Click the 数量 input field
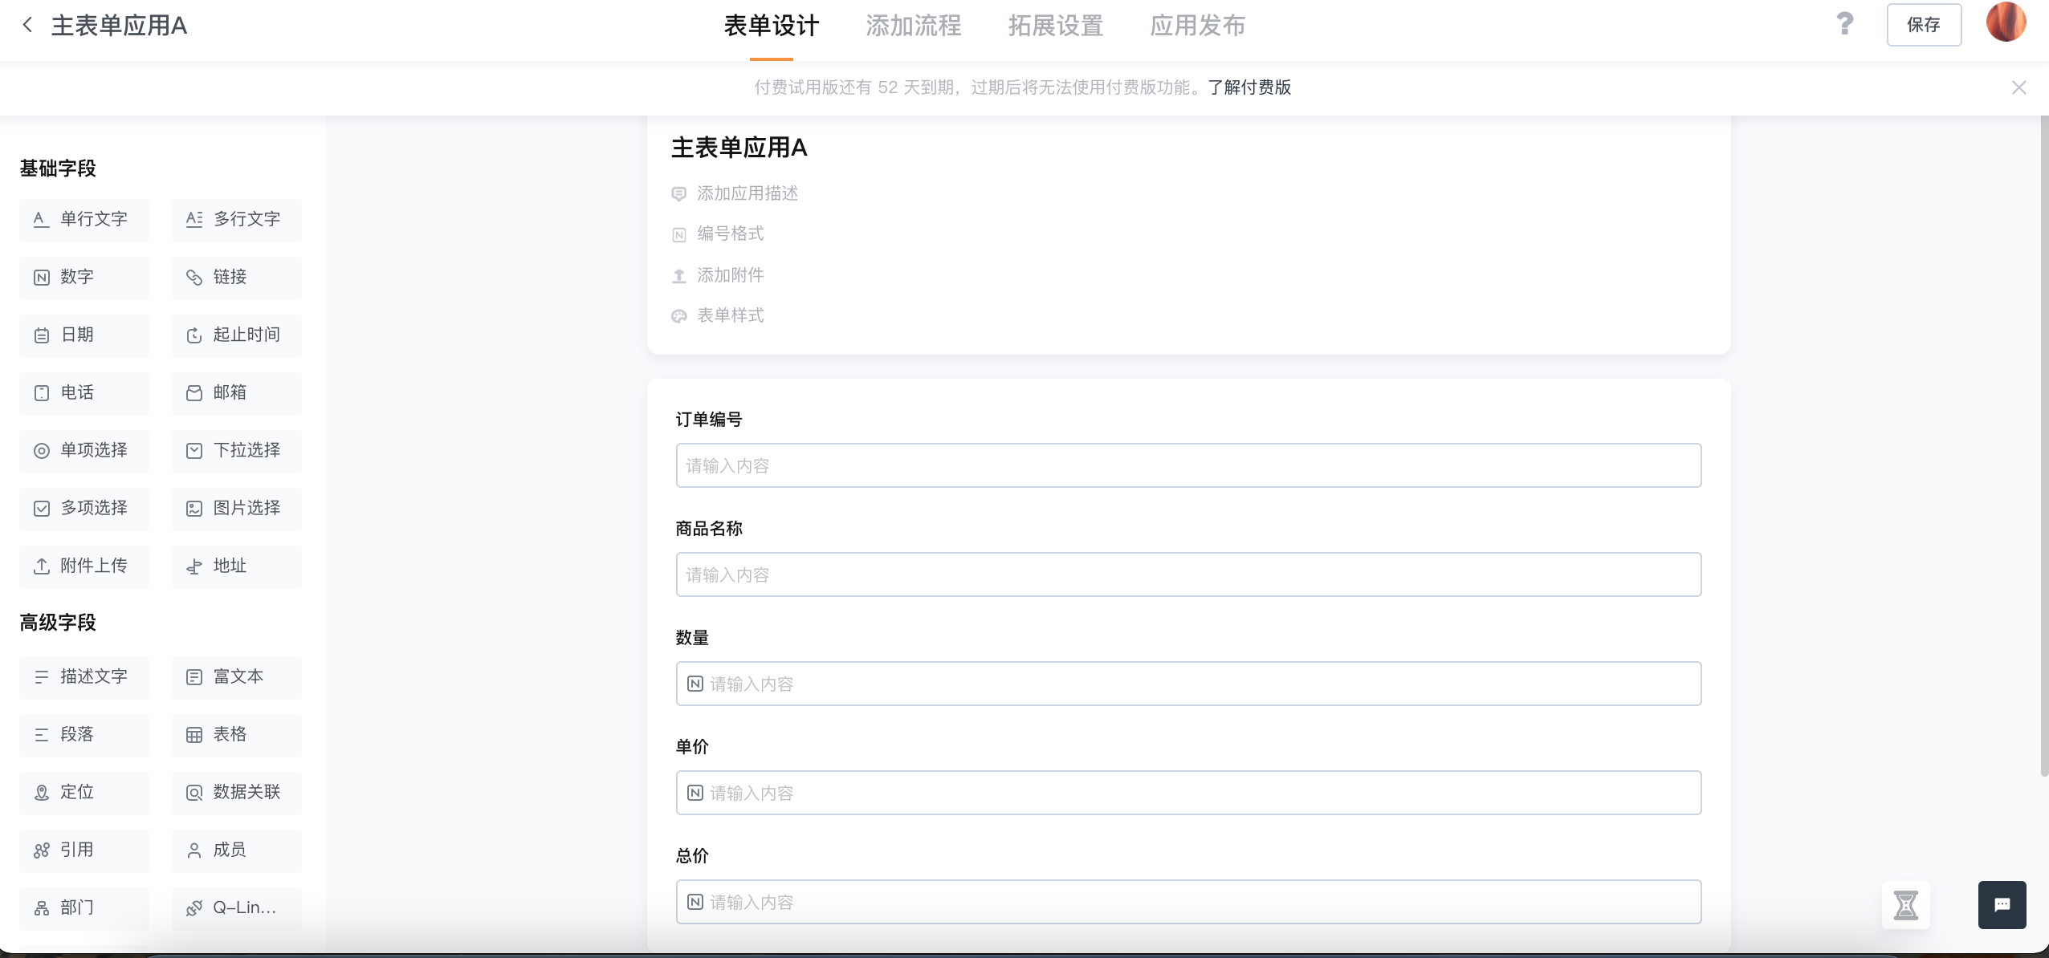 pyautogui.click(x=1188, y=684)
